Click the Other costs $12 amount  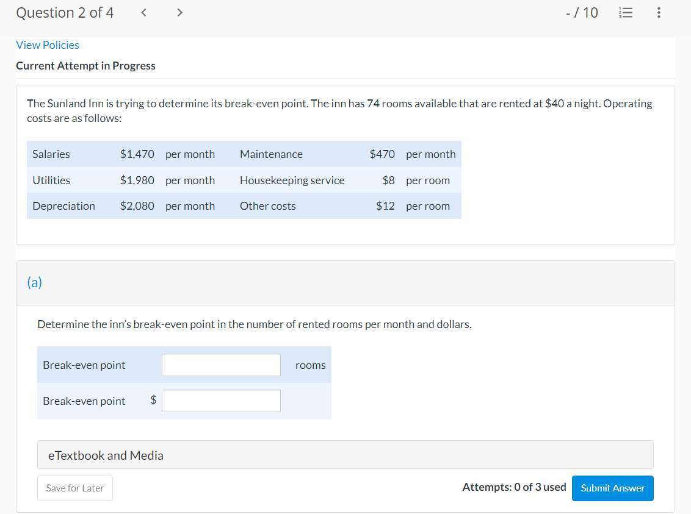pos(385,206)
